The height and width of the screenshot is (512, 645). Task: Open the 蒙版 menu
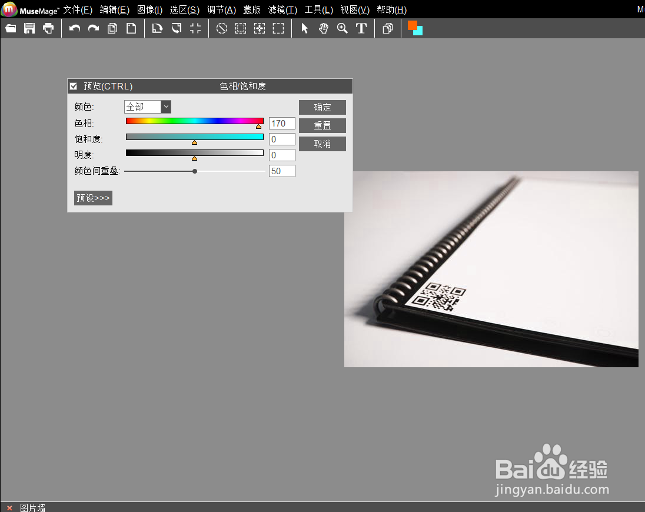coord(252,10)
